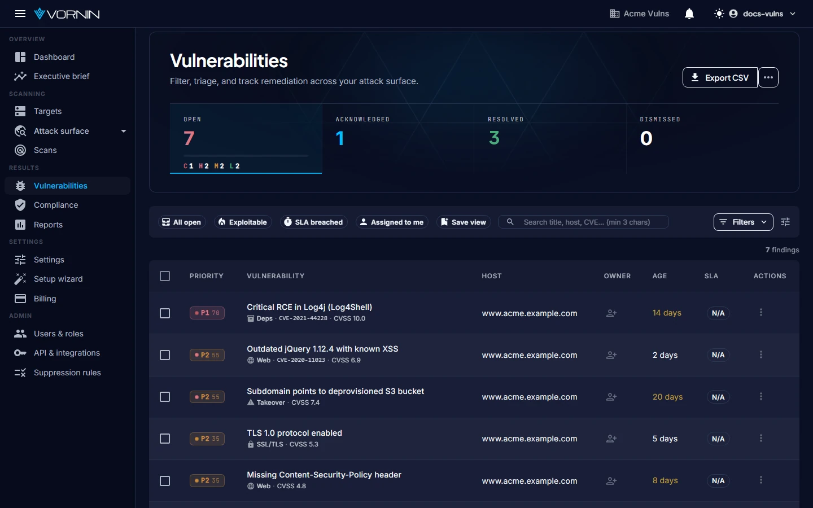Image resolution: width=813 pixels, height=508 pixels.
Task: Click the Targets server icon
Action: coord(20,111)
